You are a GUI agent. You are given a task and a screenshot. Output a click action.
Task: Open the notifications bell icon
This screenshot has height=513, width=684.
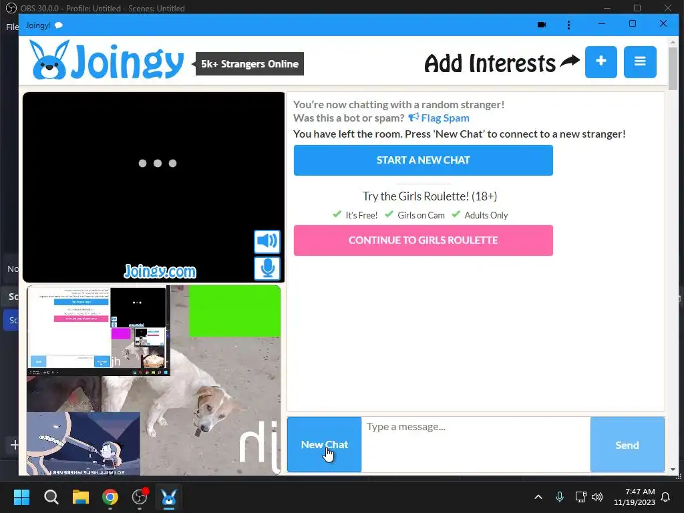666,497
